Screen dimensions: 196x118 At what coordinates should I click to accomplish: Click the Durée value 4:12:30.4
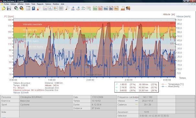[104, 104]
